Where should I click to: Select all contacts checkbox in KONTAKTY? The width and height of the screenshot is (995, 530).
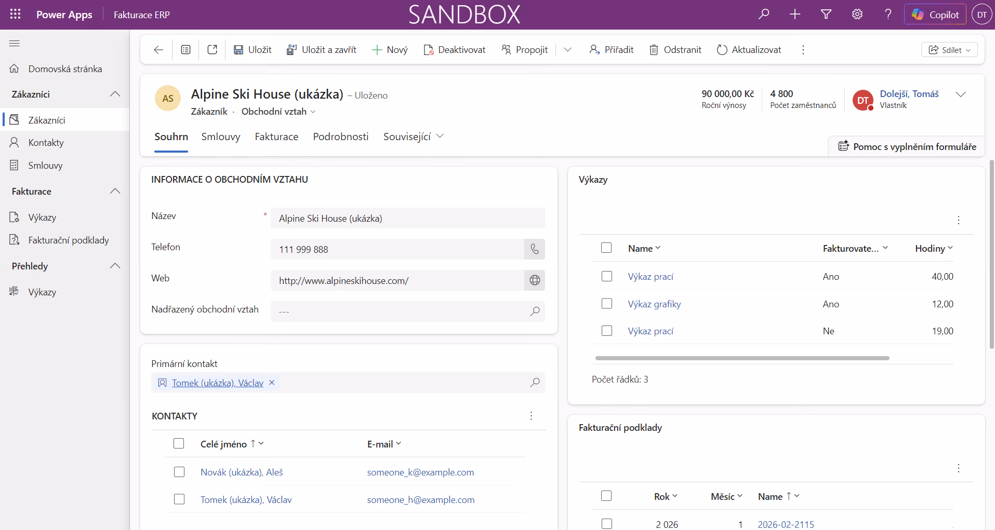[179, 443]
